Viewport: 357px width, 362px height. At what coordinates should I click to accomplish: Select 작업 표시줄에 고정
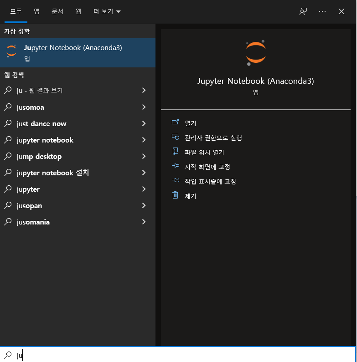pos(210,182)
